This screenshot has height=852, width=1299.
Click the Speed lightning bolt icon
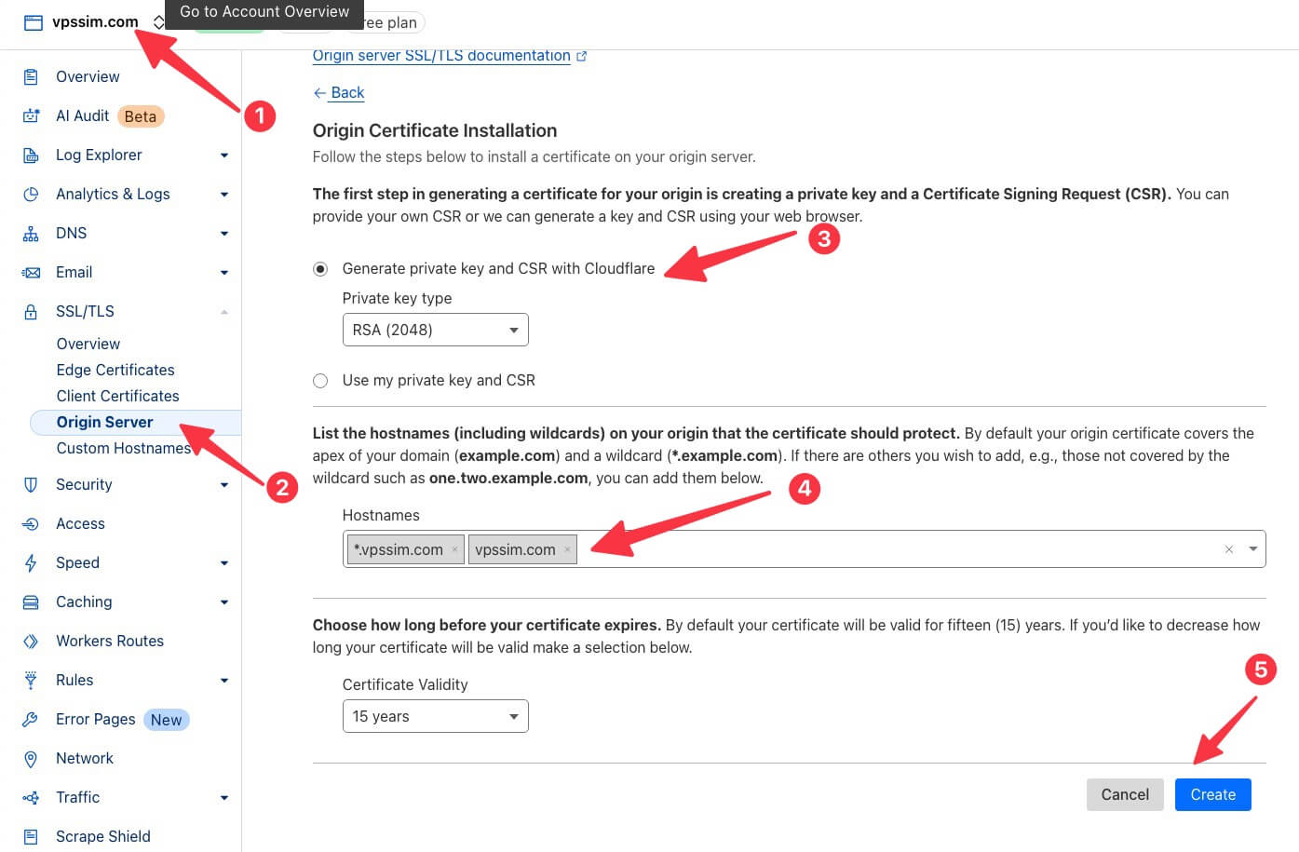[x=31, y=562]
